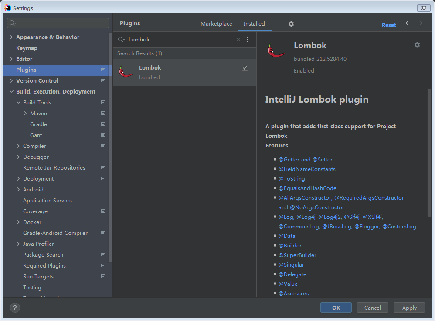Click project-level icon beside Coverage
The width and height of the screenshot is (435, 321).
click(103, 211)
